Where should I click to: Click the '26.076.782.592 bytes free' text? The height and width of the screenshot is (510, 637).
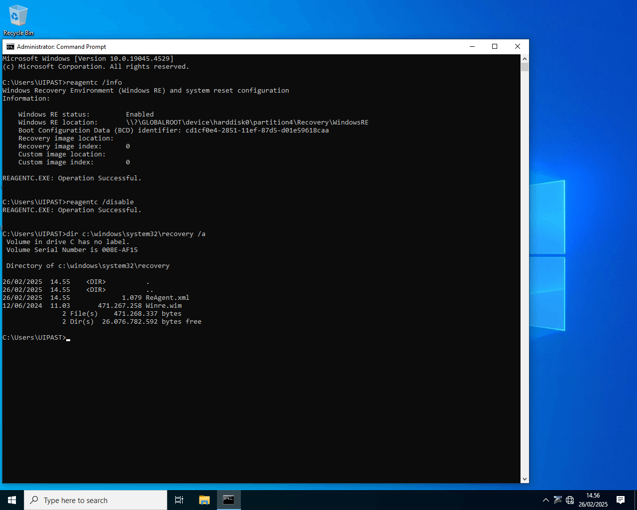tap(152, 321)
